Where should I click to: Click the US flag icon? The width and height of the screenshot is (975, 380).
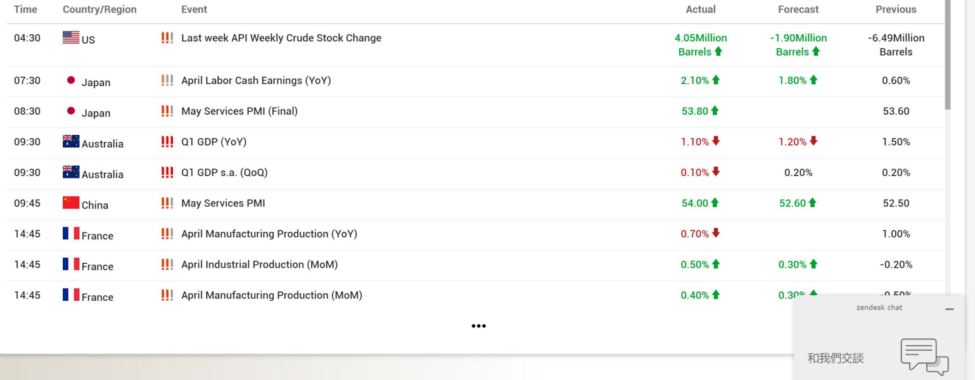[71, 37]
